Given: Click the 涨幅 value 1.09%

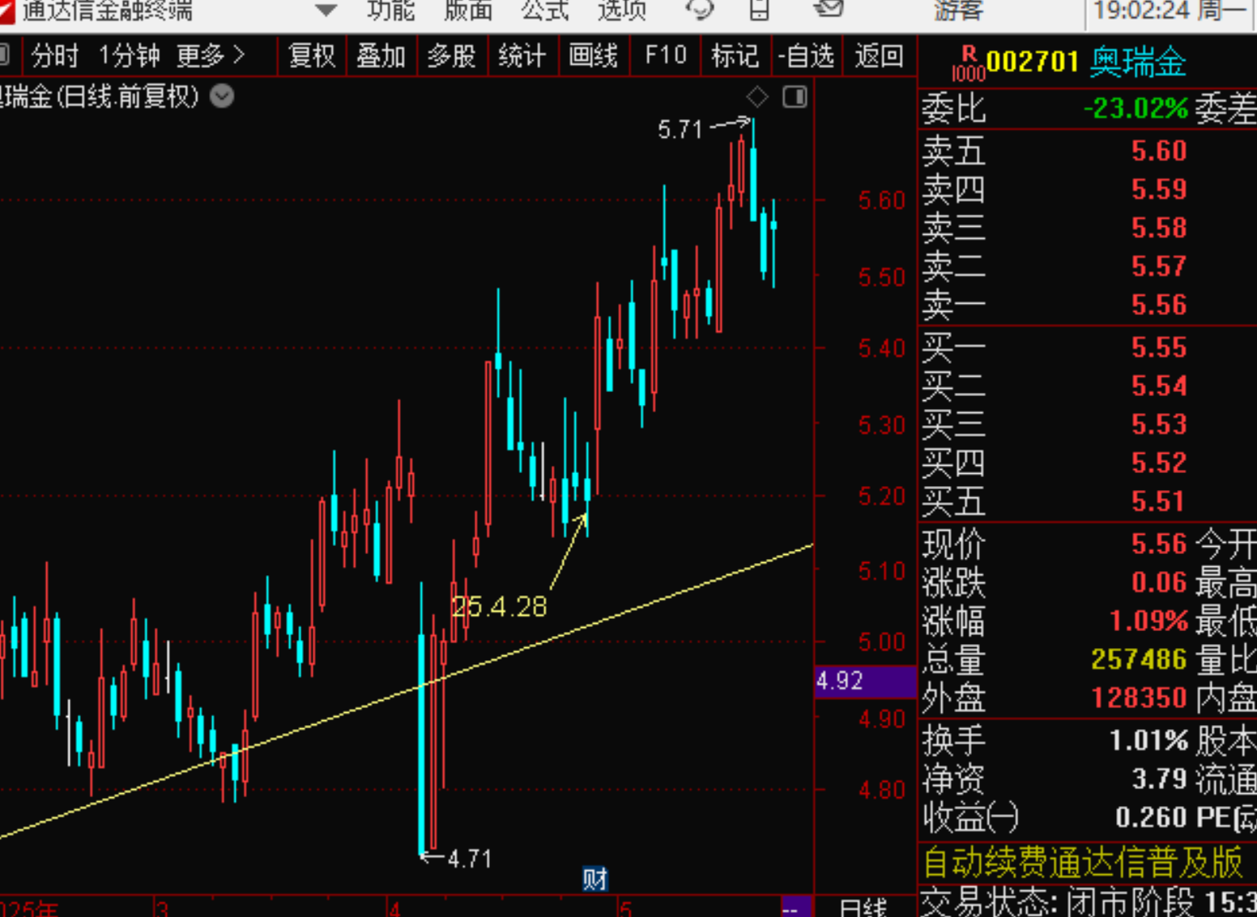Looking at the screenshot, I should pyautogui.click(x=1148, y=621).
